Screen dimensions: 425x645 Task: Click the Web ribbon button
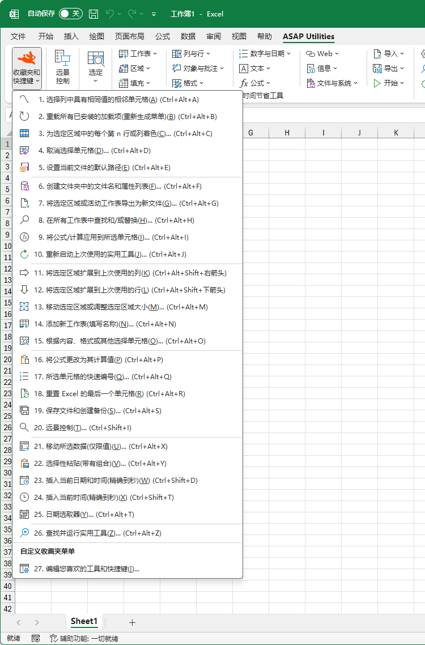[x=322, y=53]
